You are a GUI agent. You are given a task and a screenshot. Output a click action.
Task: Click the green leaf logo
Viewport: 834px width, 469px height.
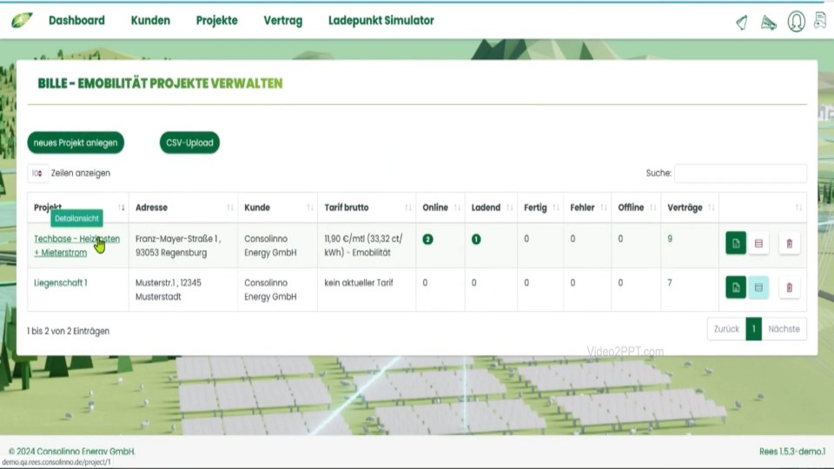point(22,21)
